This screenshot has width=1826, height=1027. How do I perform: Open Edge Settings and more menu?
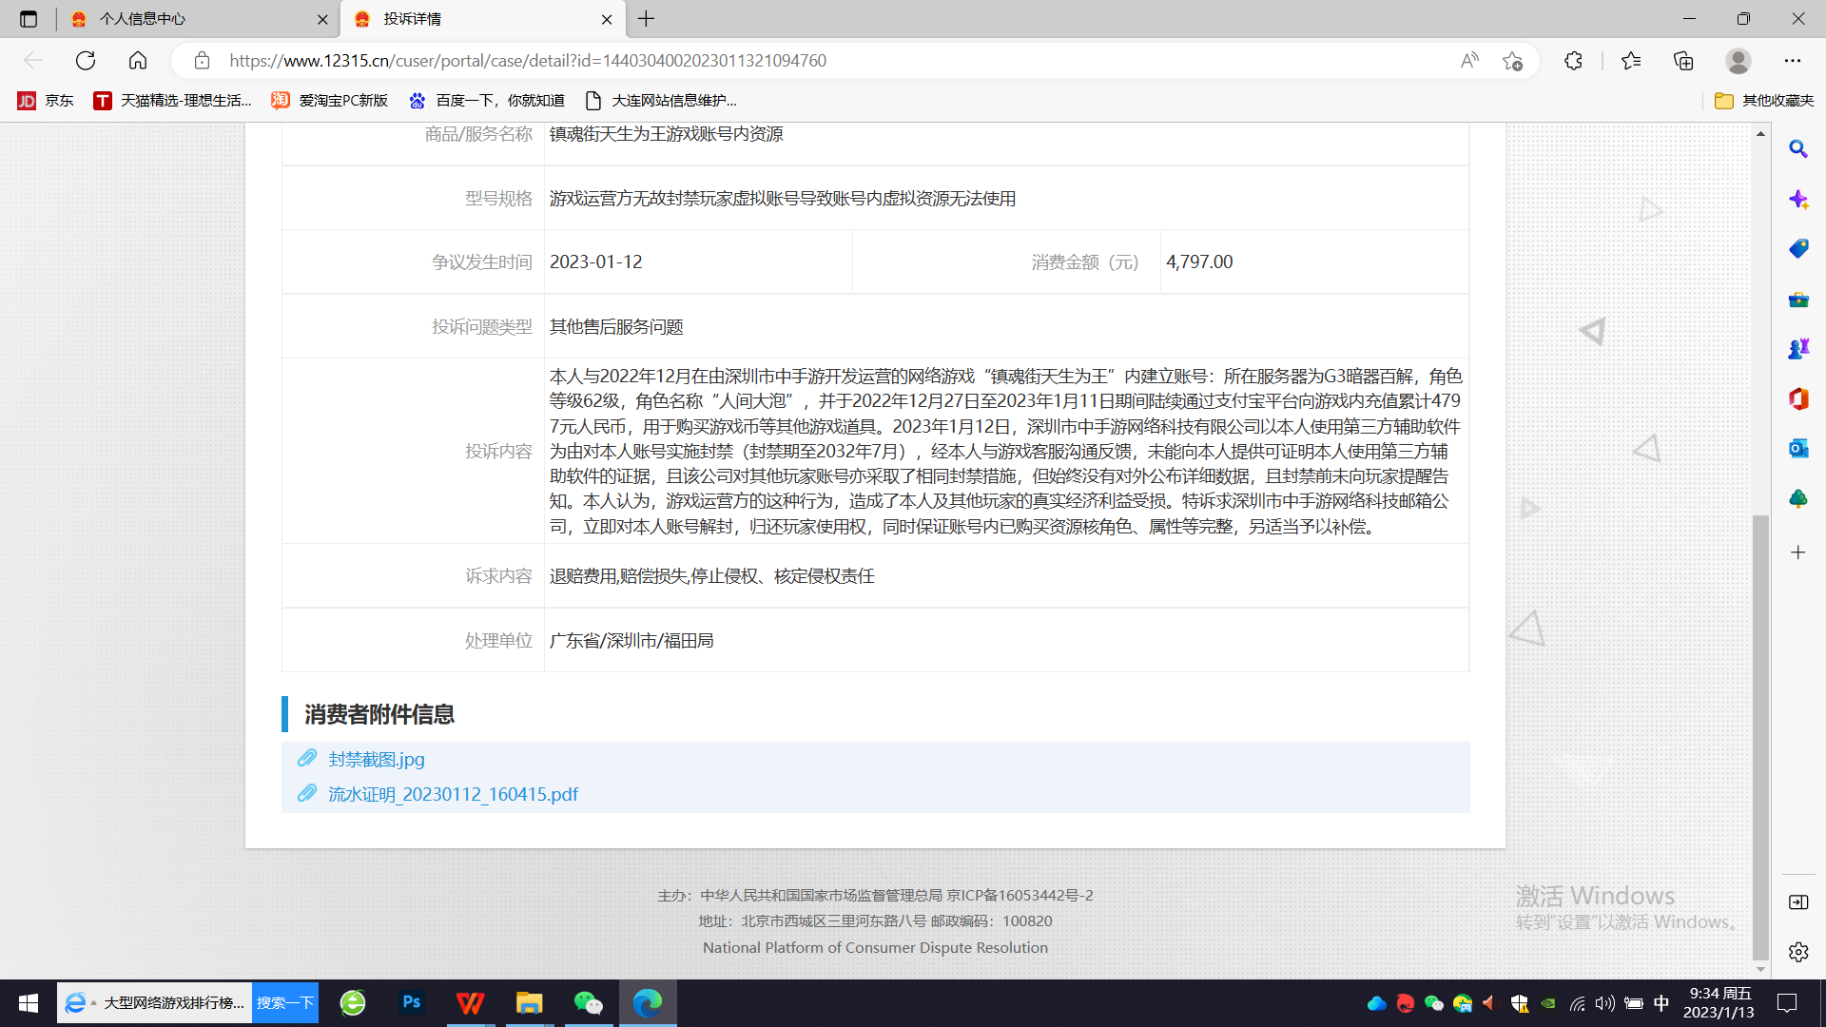pyautogui.click(x=1793, y=61)
